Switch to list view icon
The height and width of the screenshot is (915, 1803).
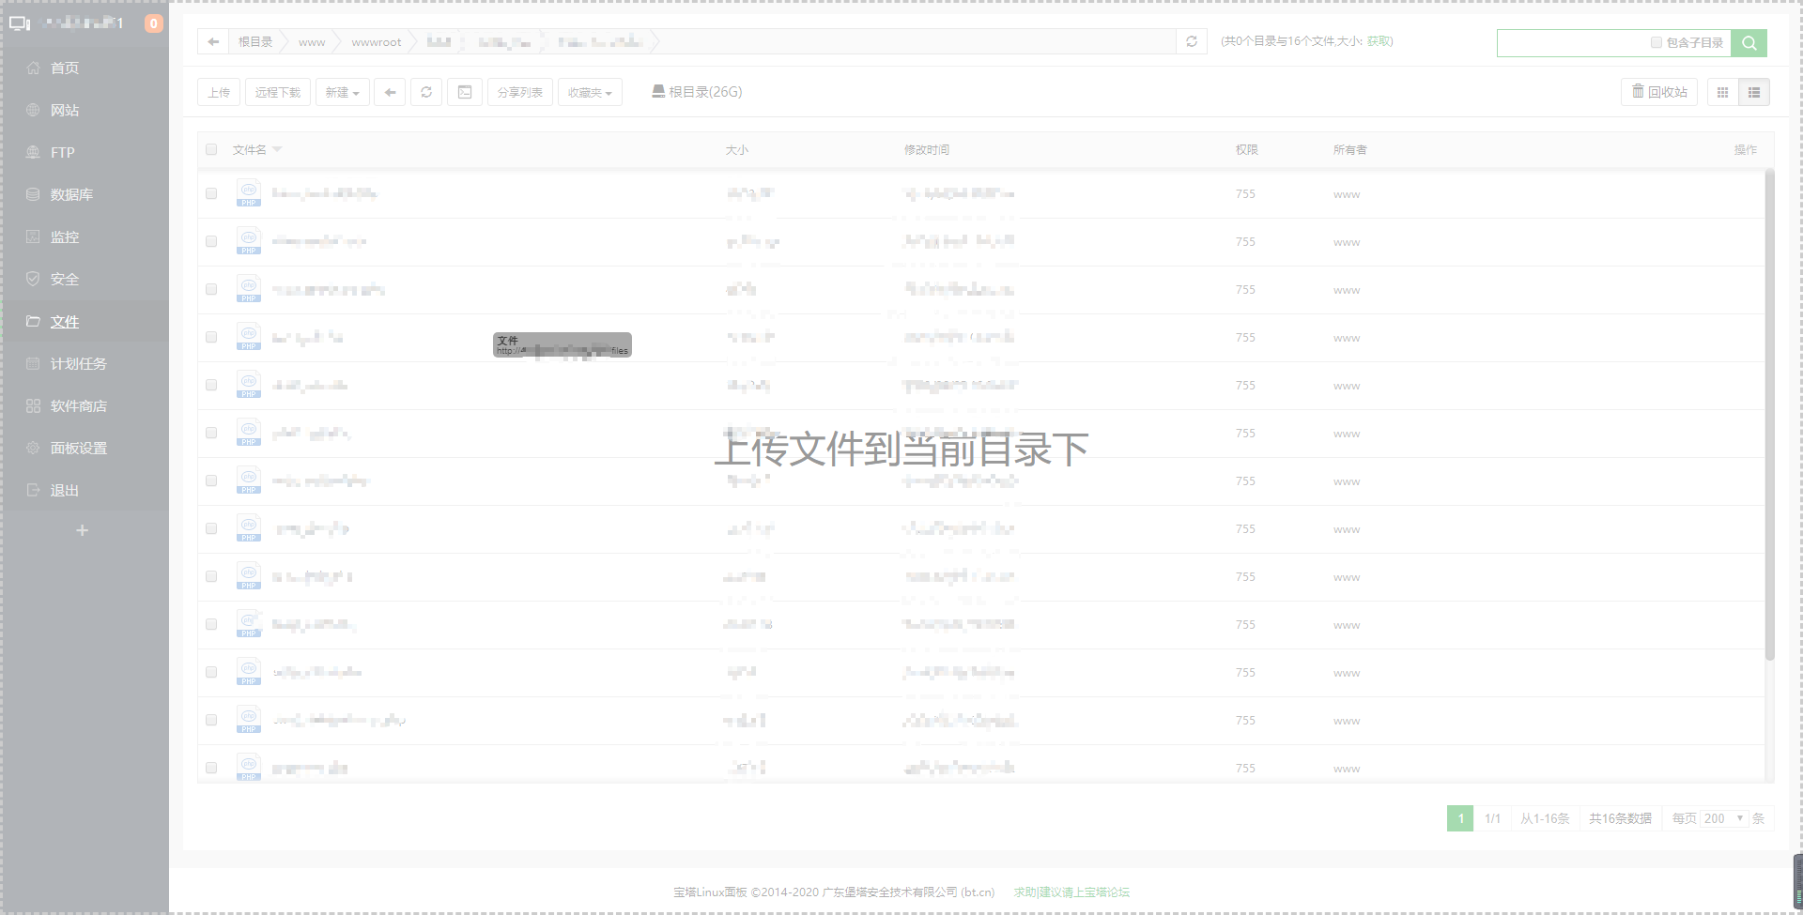click(1753, 92)
